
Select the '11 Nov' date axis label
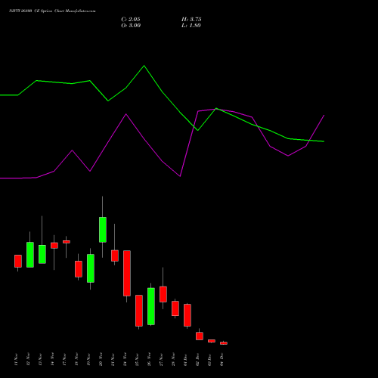(16, 359)
